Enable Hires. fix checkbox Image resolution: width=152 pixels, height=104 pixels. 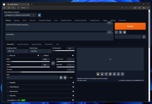click(8, 56)
